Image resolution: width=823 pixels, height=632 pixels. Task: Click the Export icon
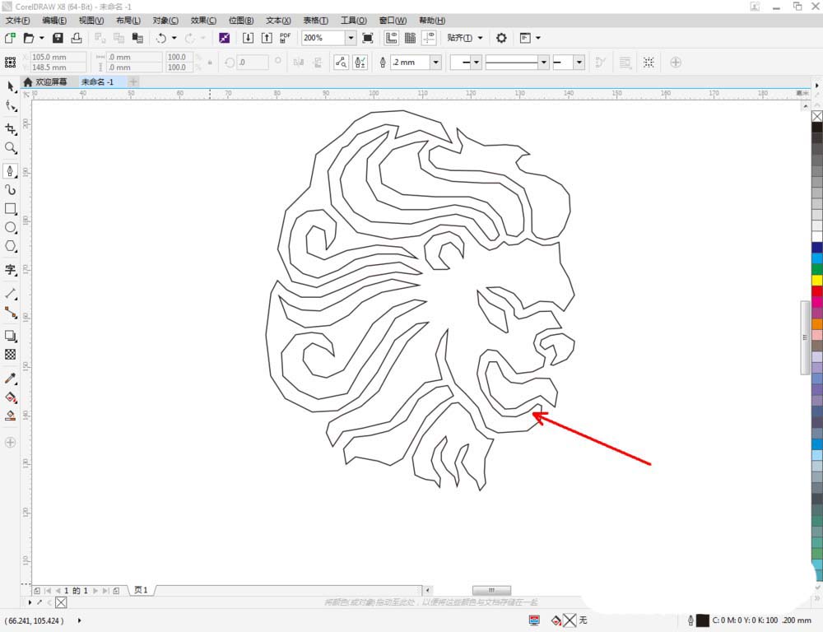click(x=267, y=38)
